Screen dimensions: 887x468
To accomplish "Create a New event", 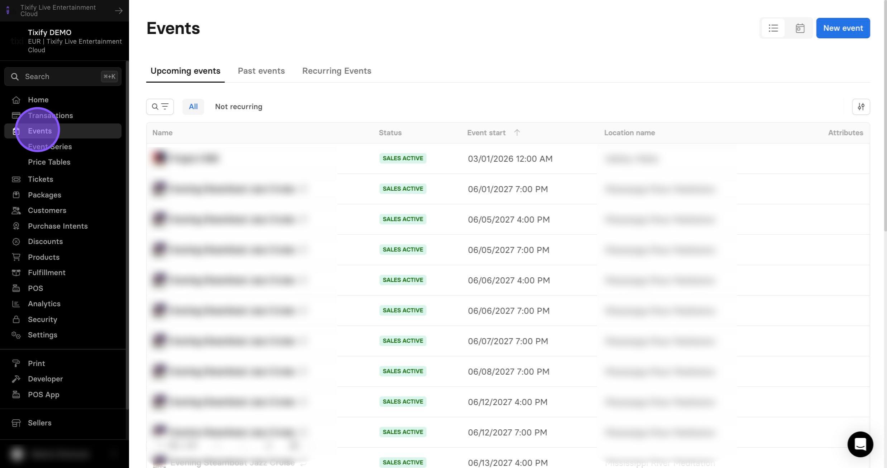I will [843, 28].
